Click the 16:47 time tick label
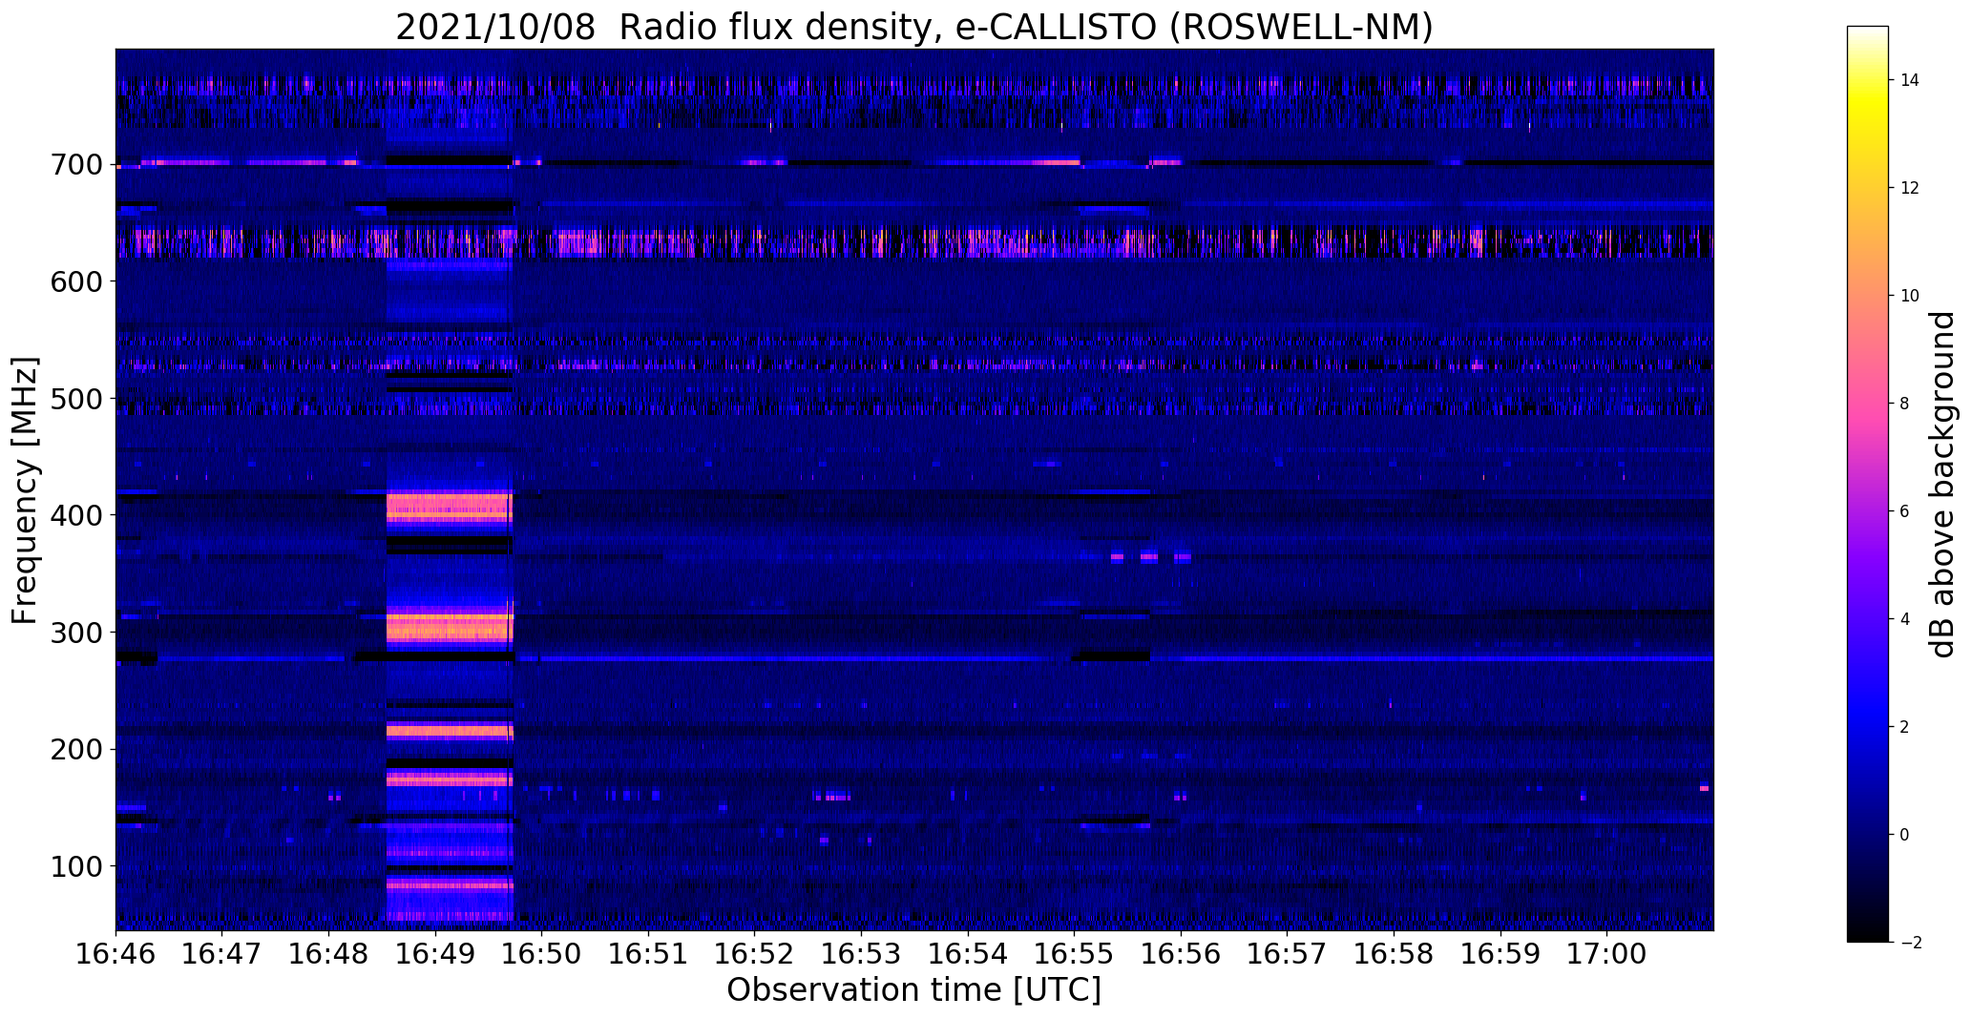Screen dimensions: 1972x1018 tap(222, 954)
